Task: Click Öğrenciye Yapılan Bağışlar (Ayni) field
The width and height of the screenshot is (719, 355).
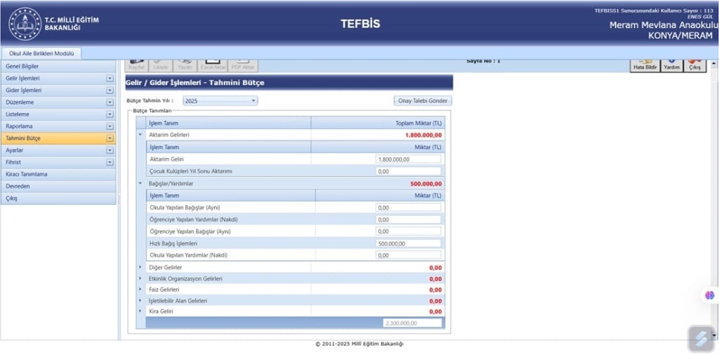Action: 408,231
